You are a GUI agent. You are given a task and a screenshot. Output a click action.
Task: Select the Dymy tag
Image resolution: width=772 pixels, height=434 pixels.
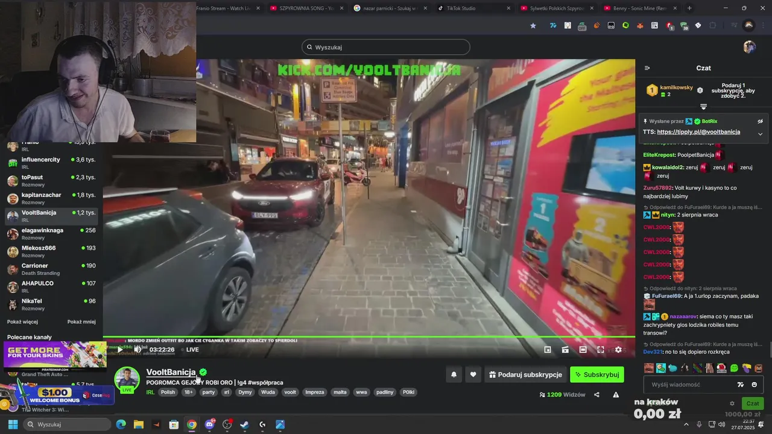click(245, 392)
